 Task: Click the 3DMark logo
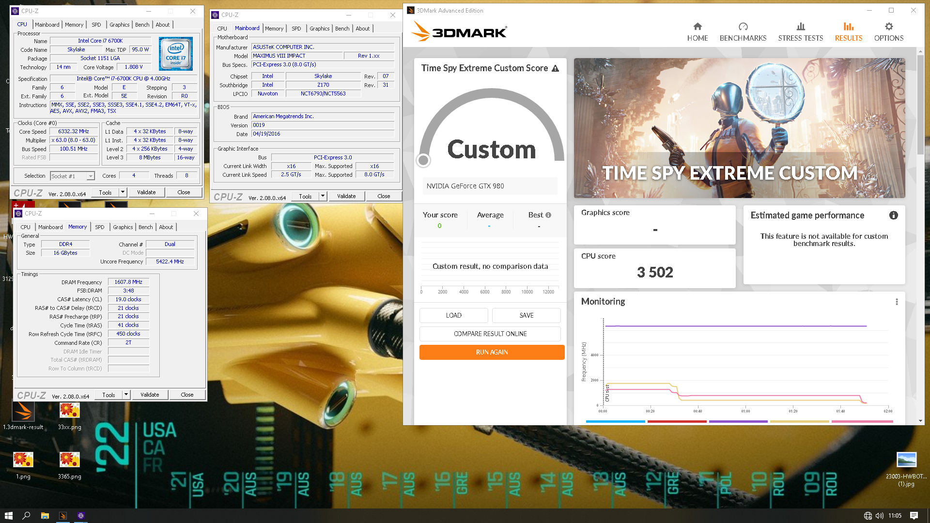(x=459, y=32)
